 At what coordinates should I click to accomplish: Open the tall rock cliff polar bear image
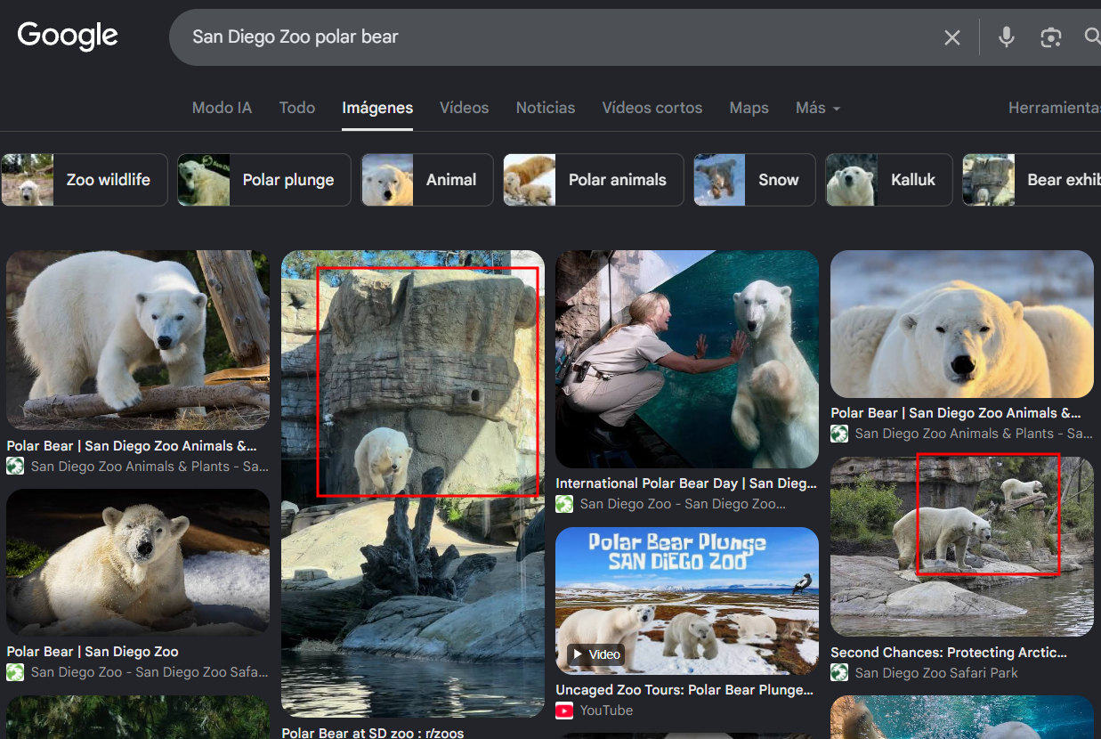coord(413,483)
